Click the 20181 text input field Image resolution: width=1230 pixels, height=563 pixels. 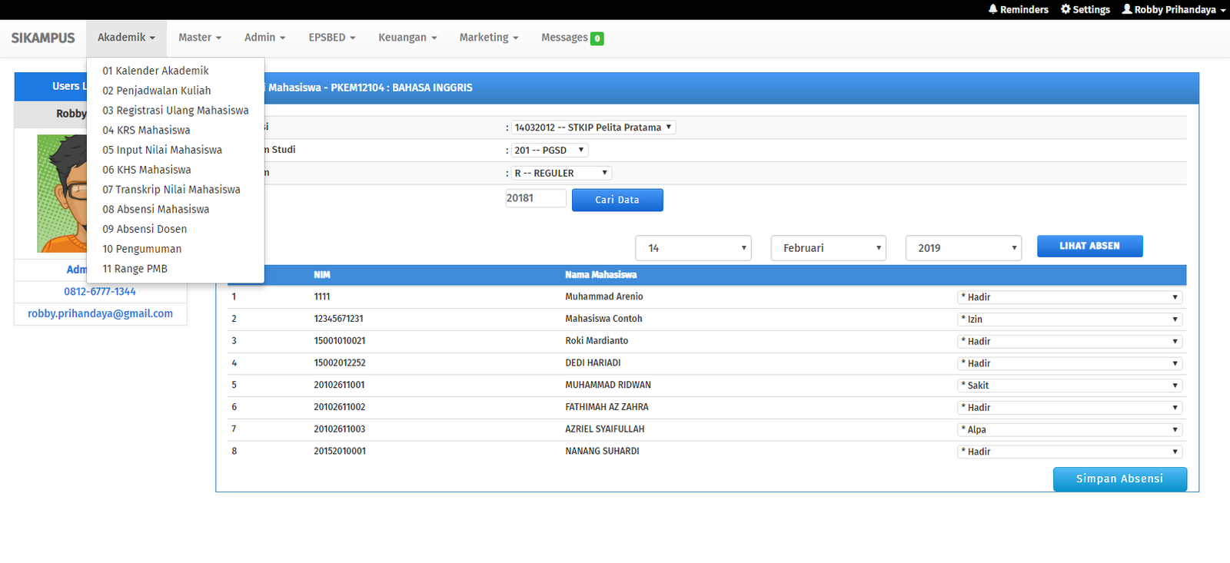pos(536,198)
